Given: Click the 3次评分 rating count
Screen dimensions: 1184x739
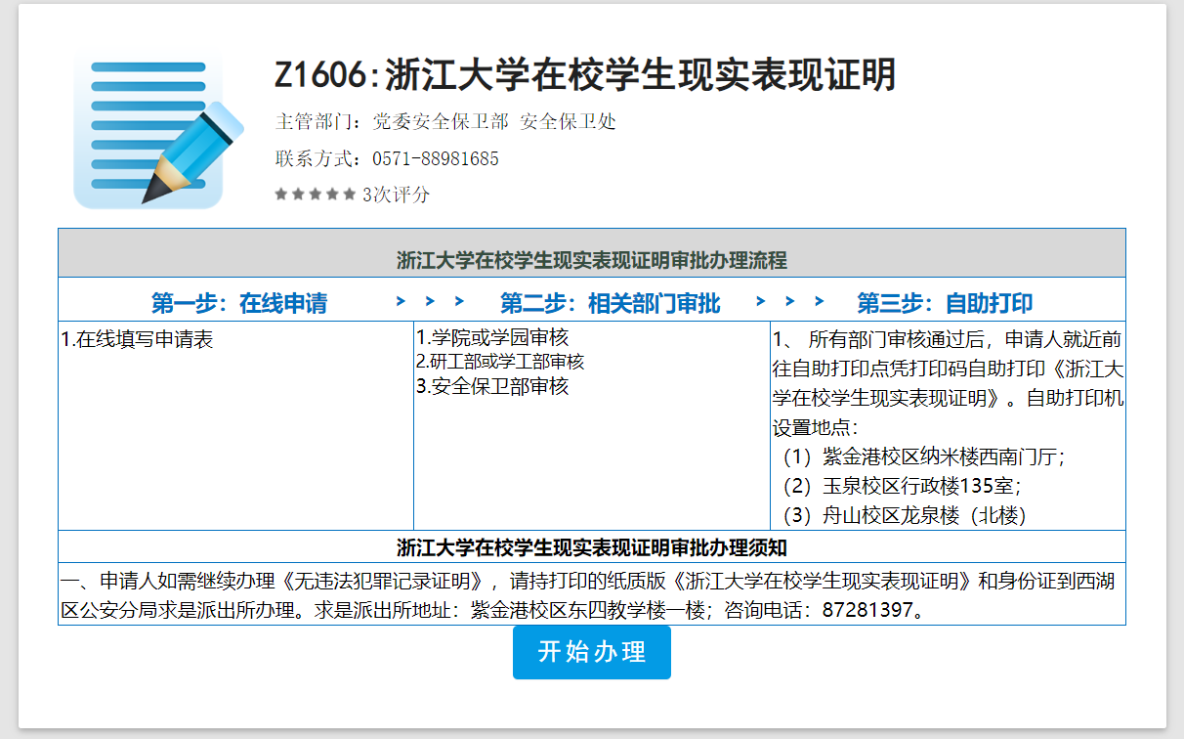Looking at the screenshot, I should [x=396, y=195].
